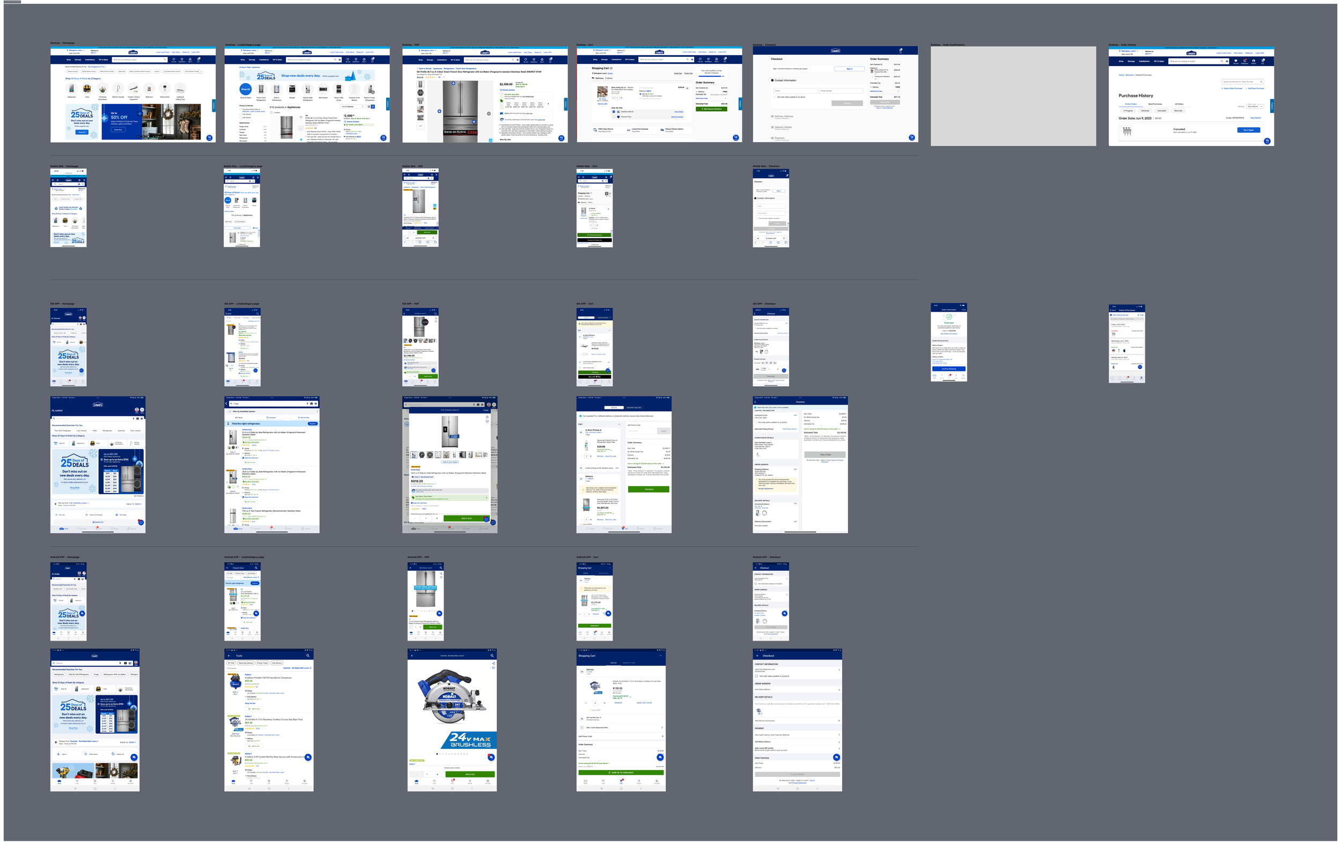Click Lowe's logo in Desktop Homepage header

pyautogui.click(x=133, y=53)
